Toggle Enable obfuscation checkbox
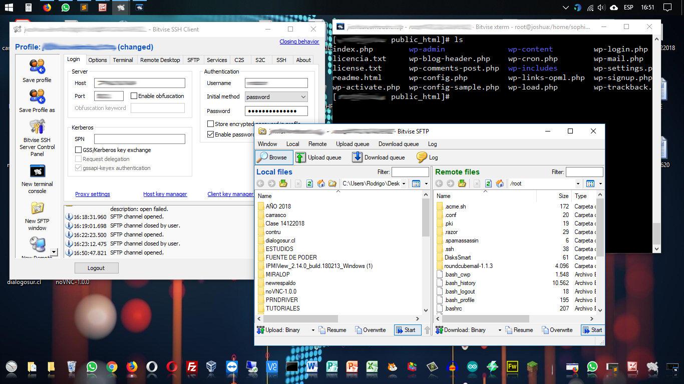The width and height of the screenshot is (684, 384). pyautogui.click(x=134, y=96)
